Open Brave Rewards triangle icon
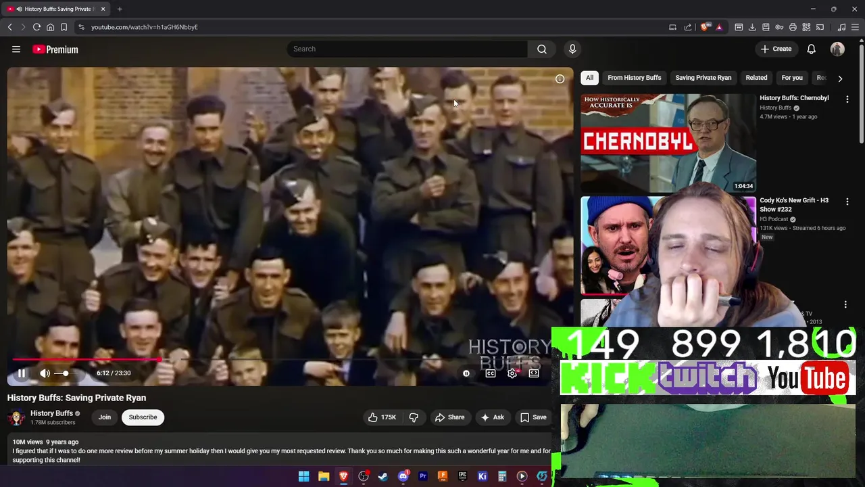The width and height of the screenshot is (865, 487). pos(719,27)
